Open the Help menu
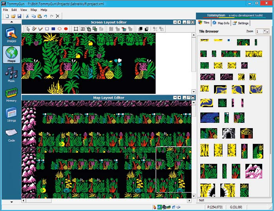274x211 pixels. click(x=44, y=10)
